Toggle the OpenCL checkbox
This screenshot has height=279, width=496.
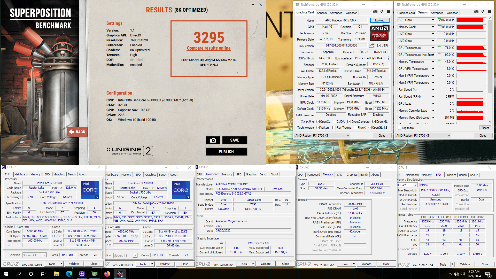318,122
